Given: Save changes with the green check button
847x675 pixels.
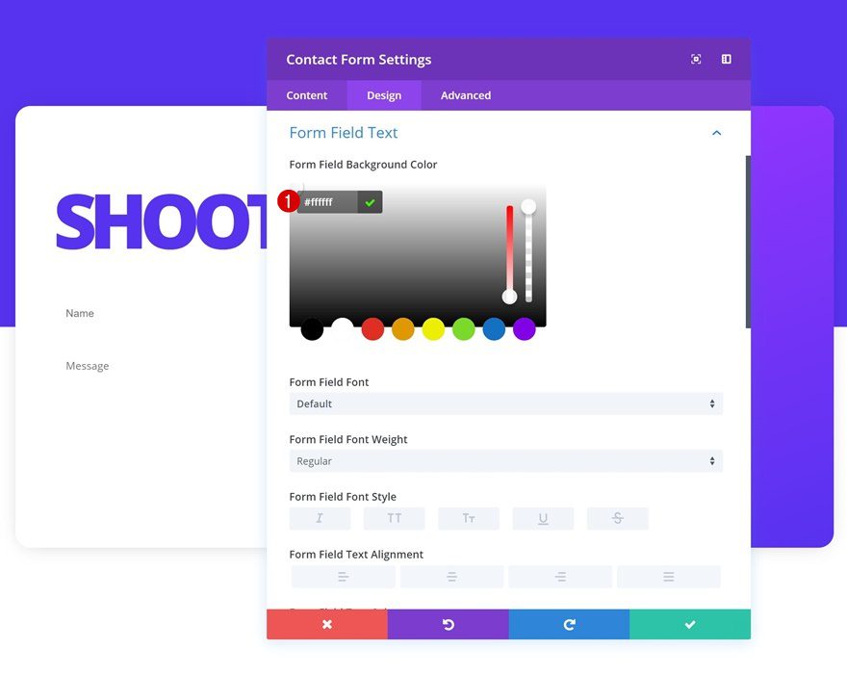Looking at the screenshot, I should [689, 624].
